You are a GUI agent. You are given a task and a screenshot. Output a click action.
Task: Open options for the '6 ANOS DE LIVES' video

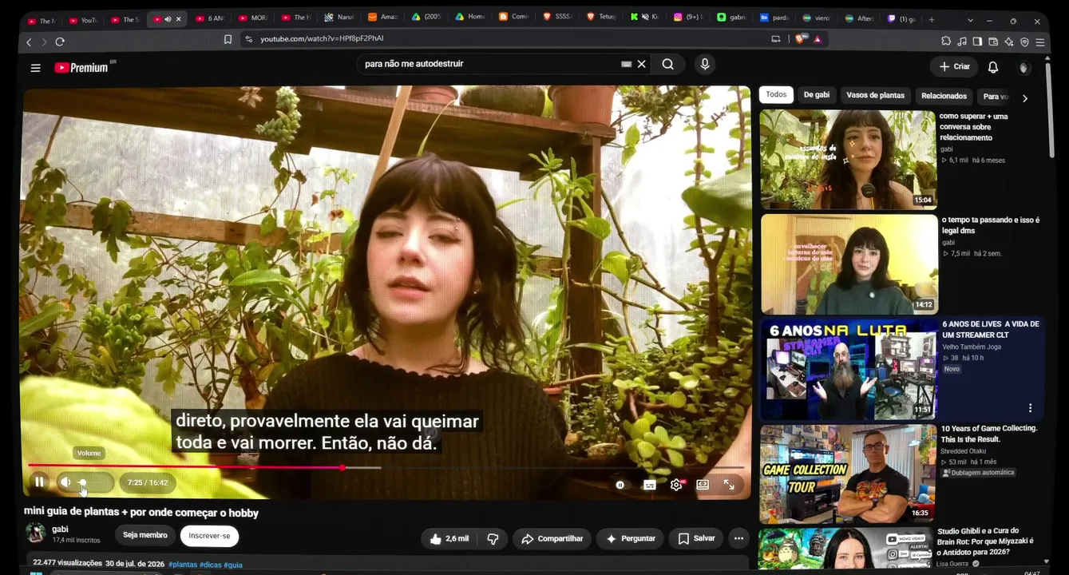click(1031, 408)
